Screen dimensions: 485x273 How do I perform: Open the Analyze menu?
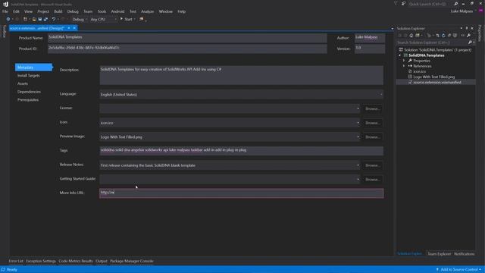pos(147,11)
